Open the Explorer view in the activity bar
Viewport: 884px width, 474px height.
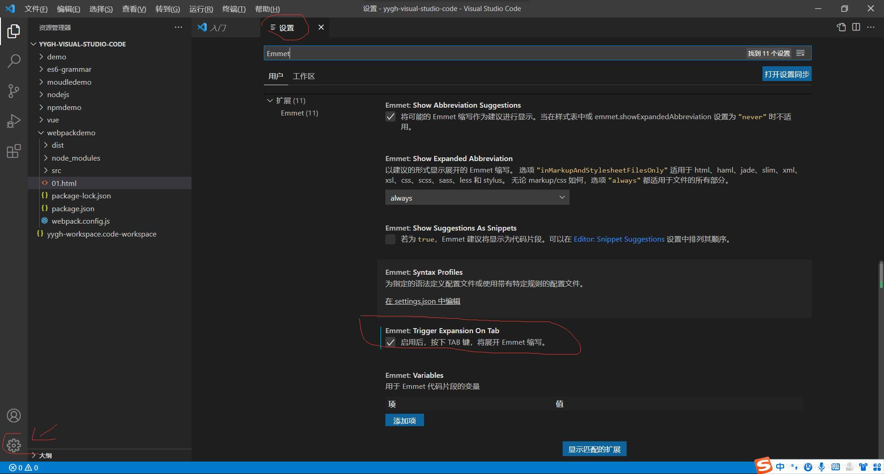click(14, 31)
